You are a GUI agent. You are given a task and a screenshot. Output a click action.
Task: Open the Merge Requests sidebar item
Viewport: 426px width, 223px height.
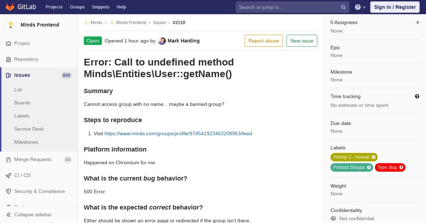39,160
